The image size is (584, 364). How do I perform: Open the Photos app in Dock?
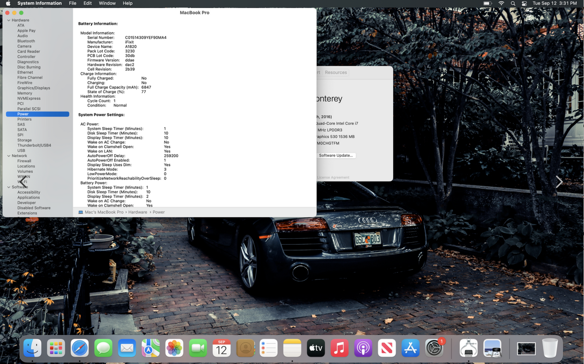point(174,348)
